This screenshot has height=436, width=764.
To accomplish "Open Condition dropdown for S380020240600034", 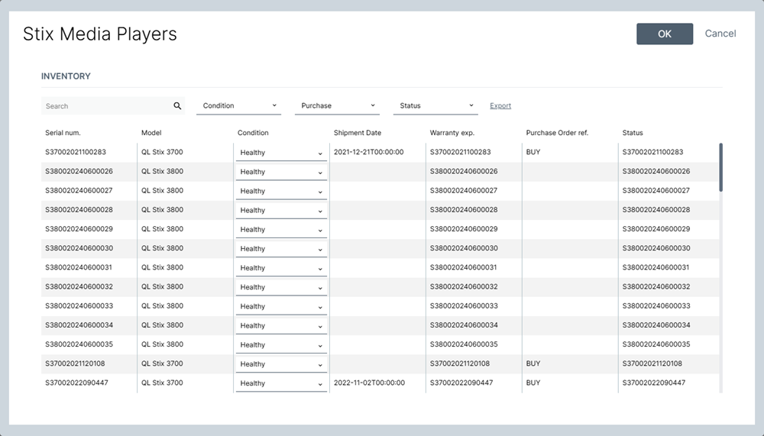I will pos(281,326).
